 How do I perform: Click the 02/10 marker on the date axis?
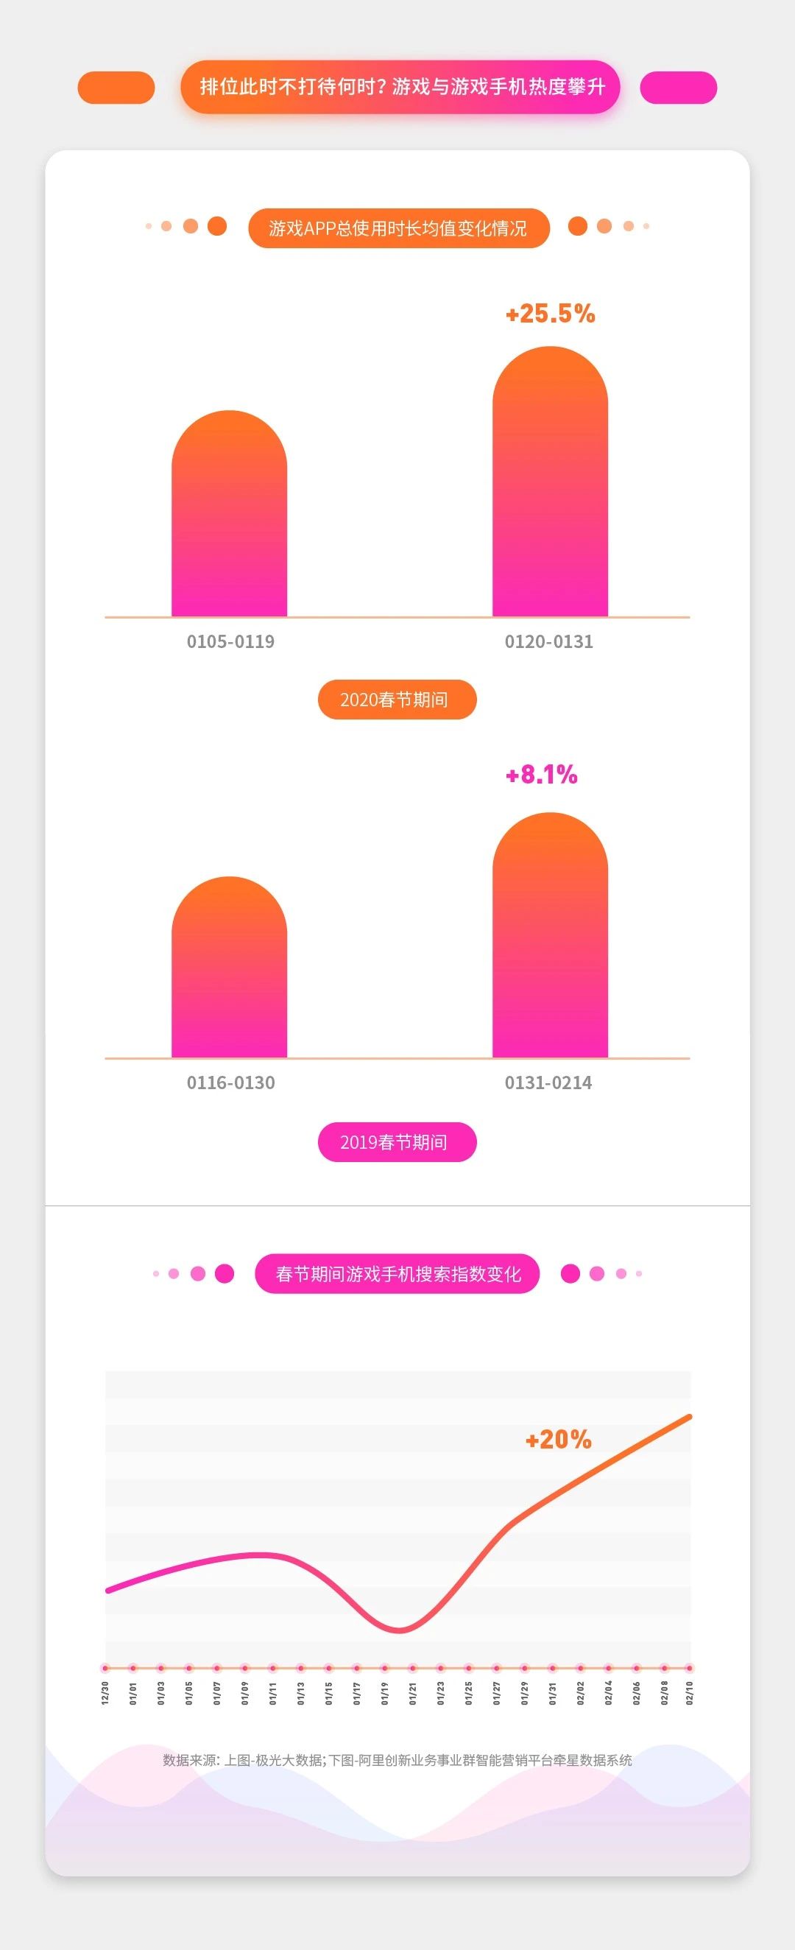(689, 1668)
